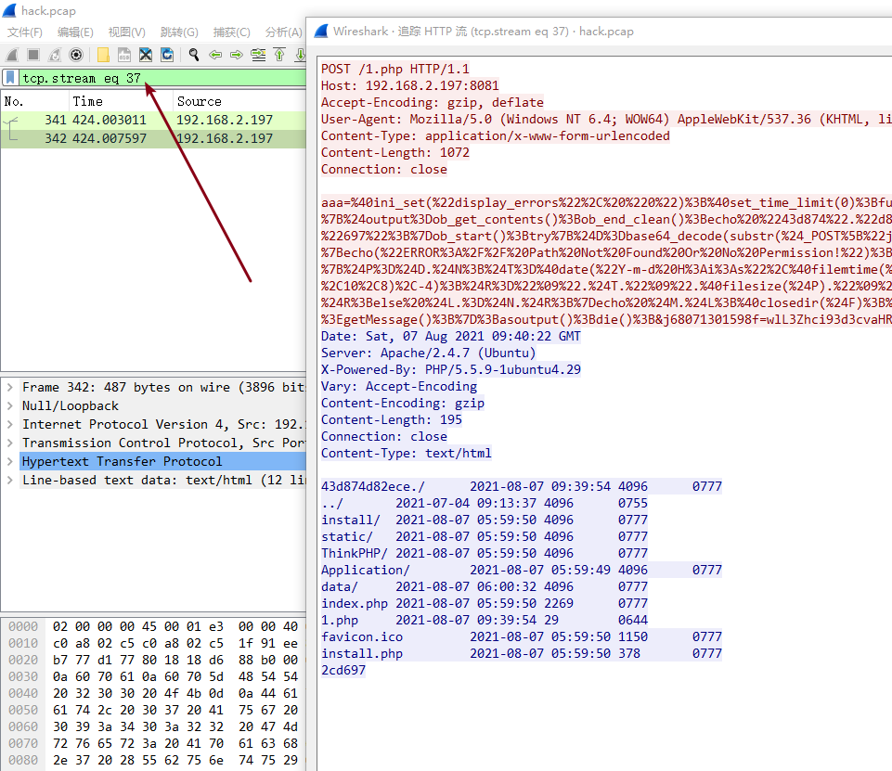Viewport: 892px width, 771px height.
Task: Select packet number 342 row
Action: click(x=153, y=138)
